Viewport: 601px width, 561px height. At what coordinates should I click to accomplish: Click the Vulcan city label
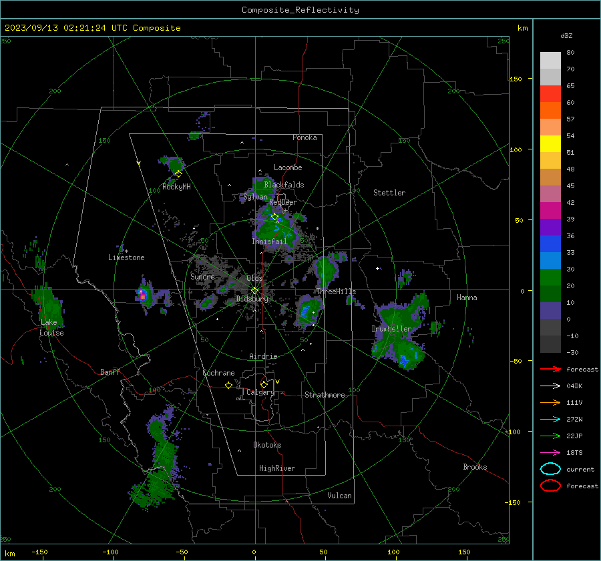(339, 496)
